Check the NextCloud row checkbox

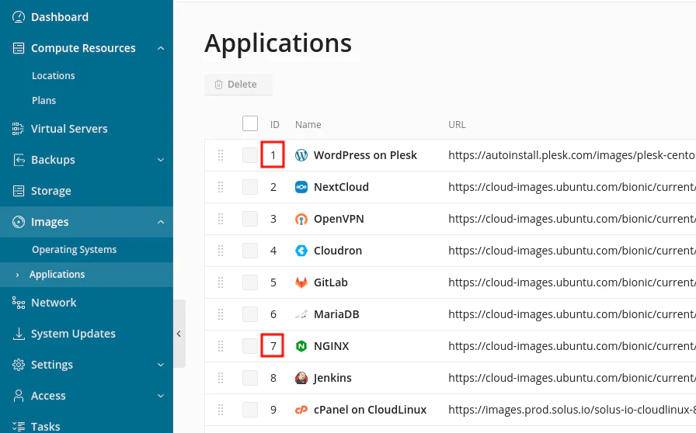(250, 187)
